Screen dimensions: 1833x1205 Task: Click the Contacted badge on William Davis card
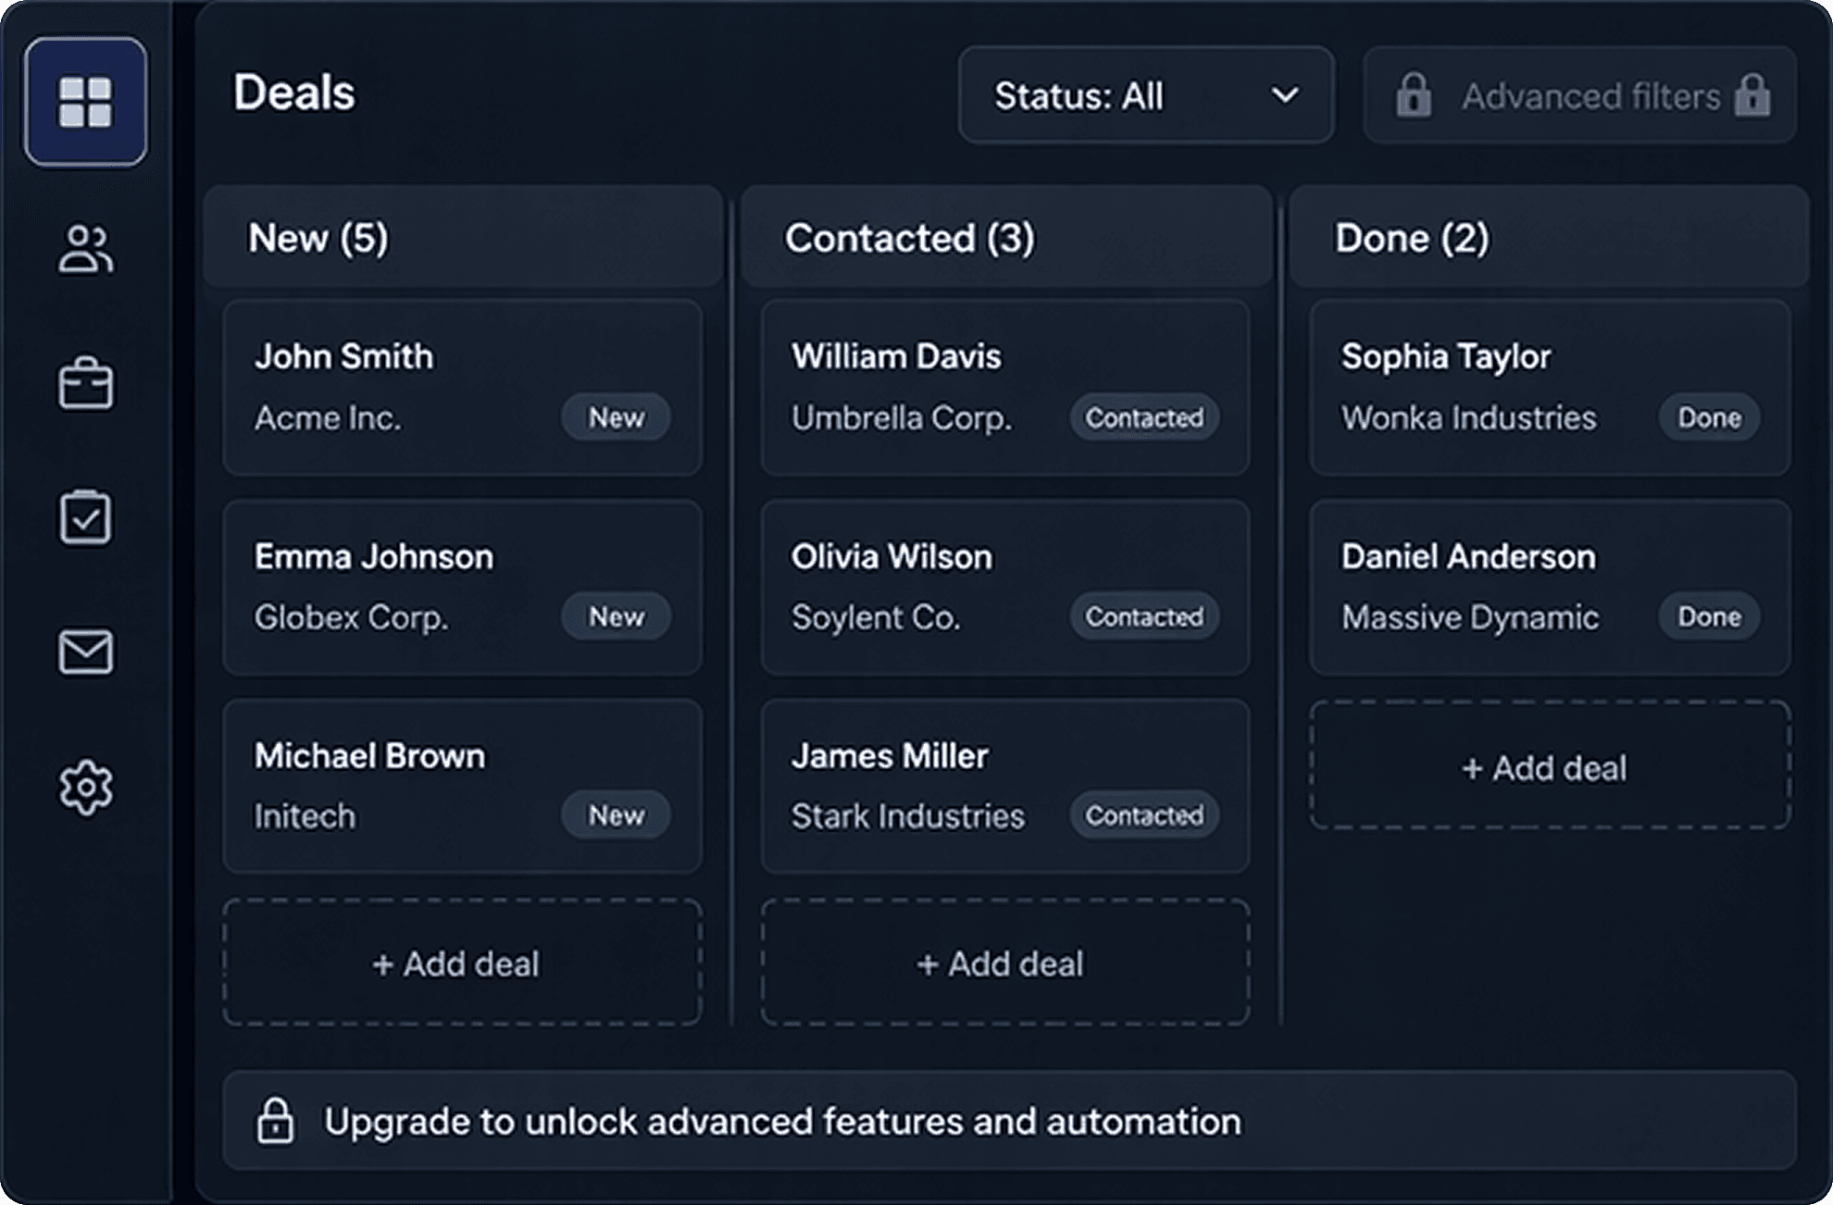click(x=1144, y=417)
